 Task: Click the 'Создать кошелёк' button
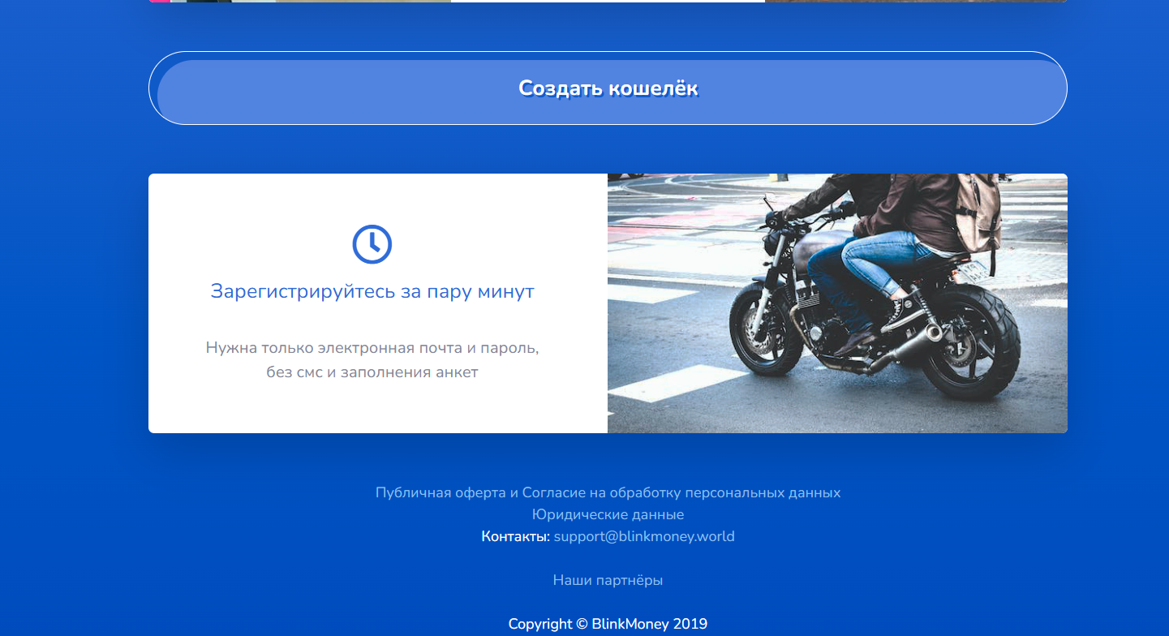click(608, 88)
